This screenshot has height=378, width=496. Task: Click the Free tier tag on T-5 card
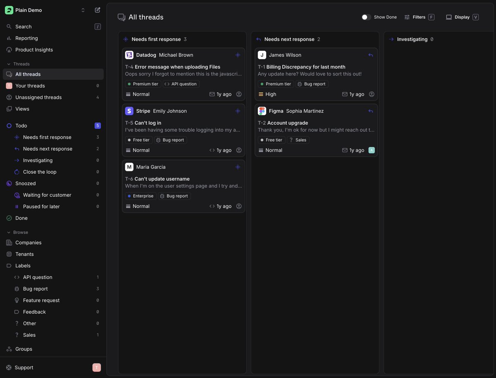click(x=139, y=140)
